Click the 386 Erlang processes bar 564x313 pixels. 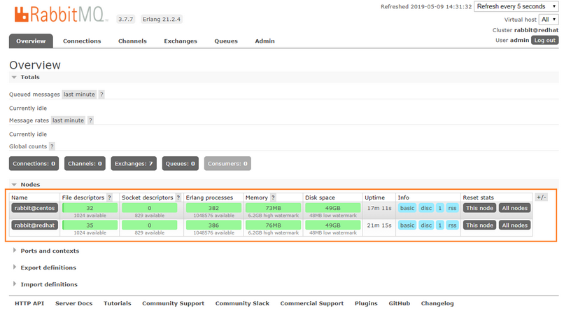tap(213, 225)
